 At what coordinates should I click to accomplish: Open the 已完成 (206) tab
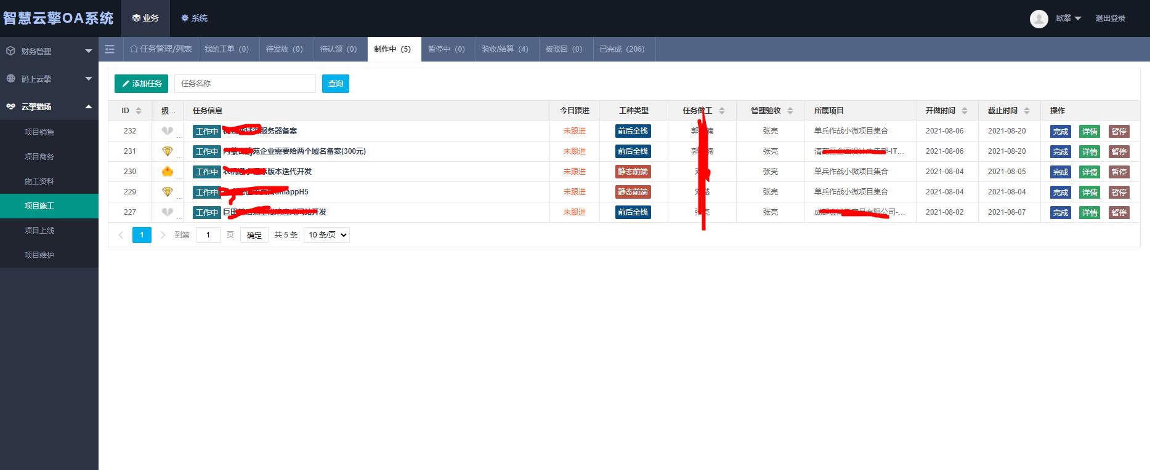click(x=622, y=49)
